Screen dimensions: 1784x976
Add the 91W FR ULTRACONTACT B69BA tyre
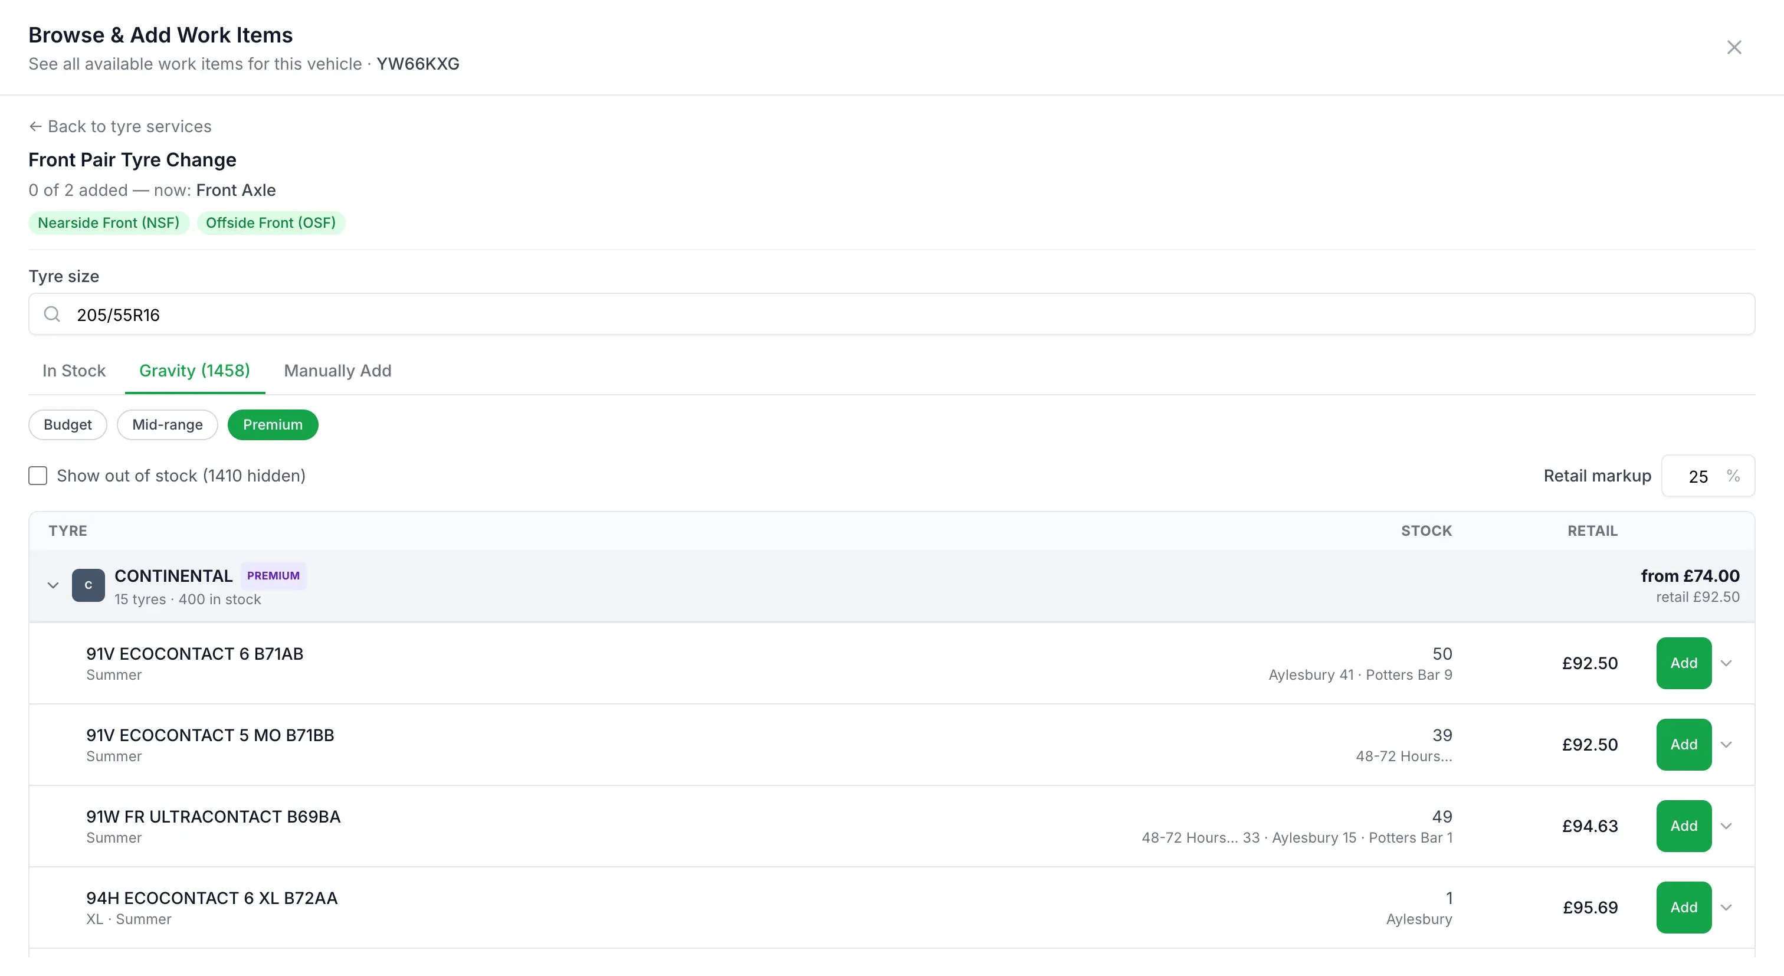[1684, 826]
